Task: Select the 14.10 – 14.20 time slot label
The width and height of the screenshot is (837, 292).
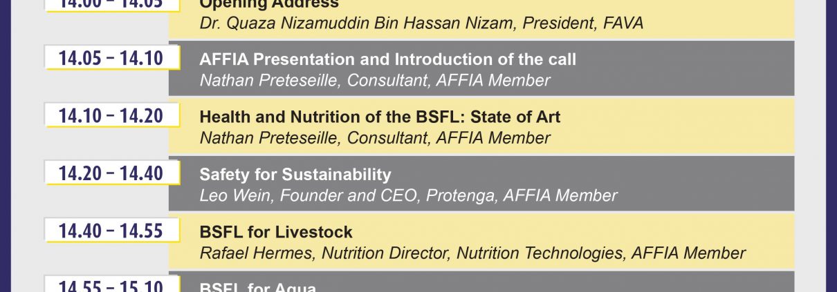Action: 111,115
